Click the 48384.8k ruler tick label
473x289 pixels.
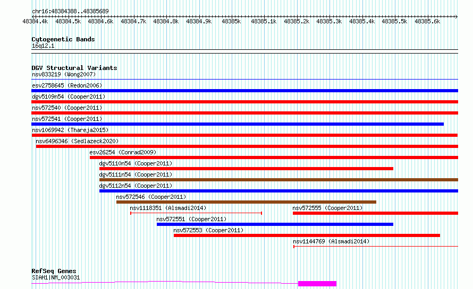166,21
